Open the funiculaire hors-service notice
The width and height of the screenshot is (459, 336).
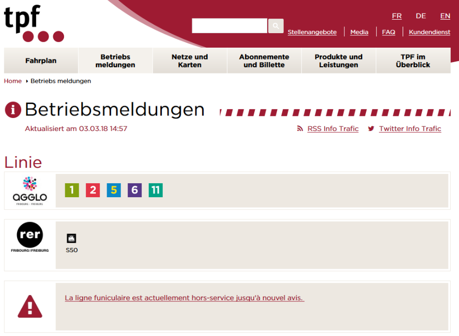coord(184,298)
